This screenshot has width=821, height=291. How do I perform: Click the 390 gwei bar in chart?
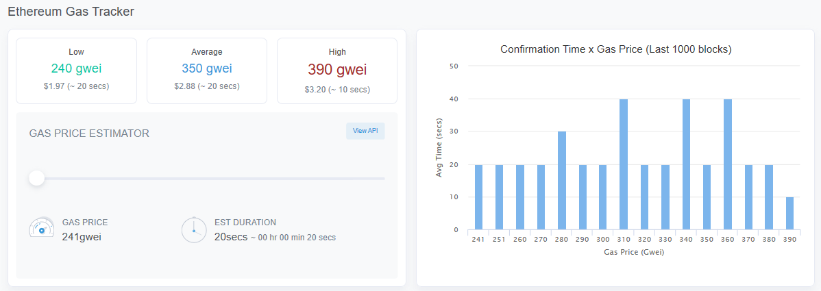(x=790, y=214)
